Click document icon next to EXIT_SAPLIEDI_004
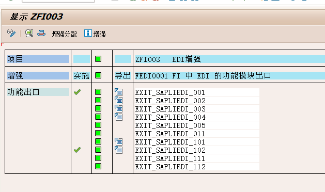The width and height of the screenshot is (325, 192). pyautogui.click(x=119, y=117)
